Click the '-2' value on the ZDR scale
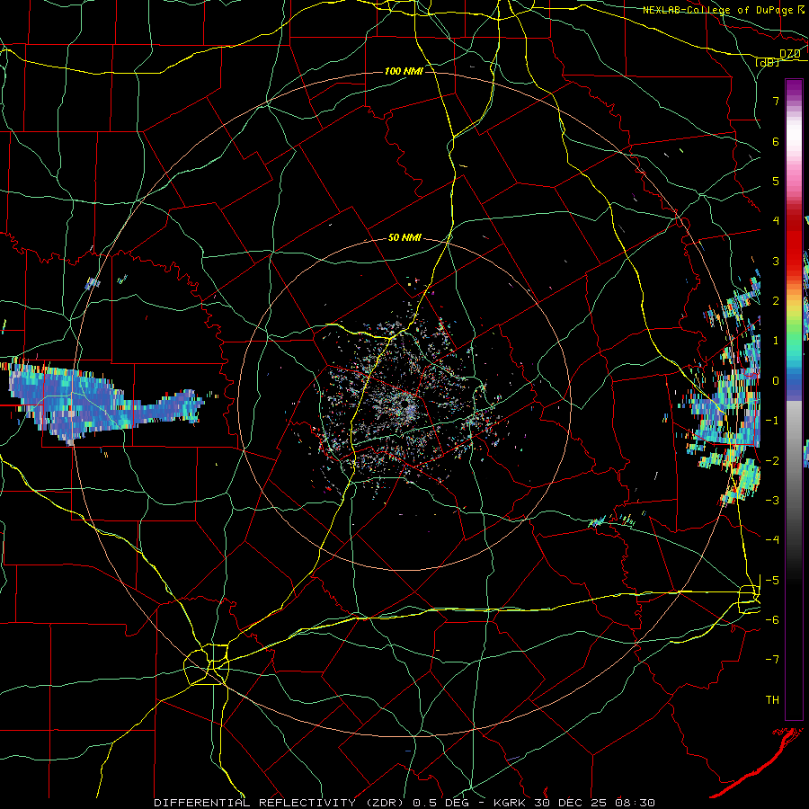The height and width of the screenshot is (809, 809). [x=772, y=460]
